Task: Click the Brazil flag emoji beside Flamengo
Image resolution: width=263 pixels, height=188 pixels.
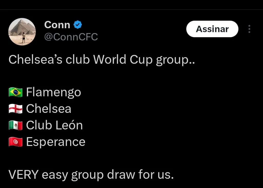Action: (16, 92)
